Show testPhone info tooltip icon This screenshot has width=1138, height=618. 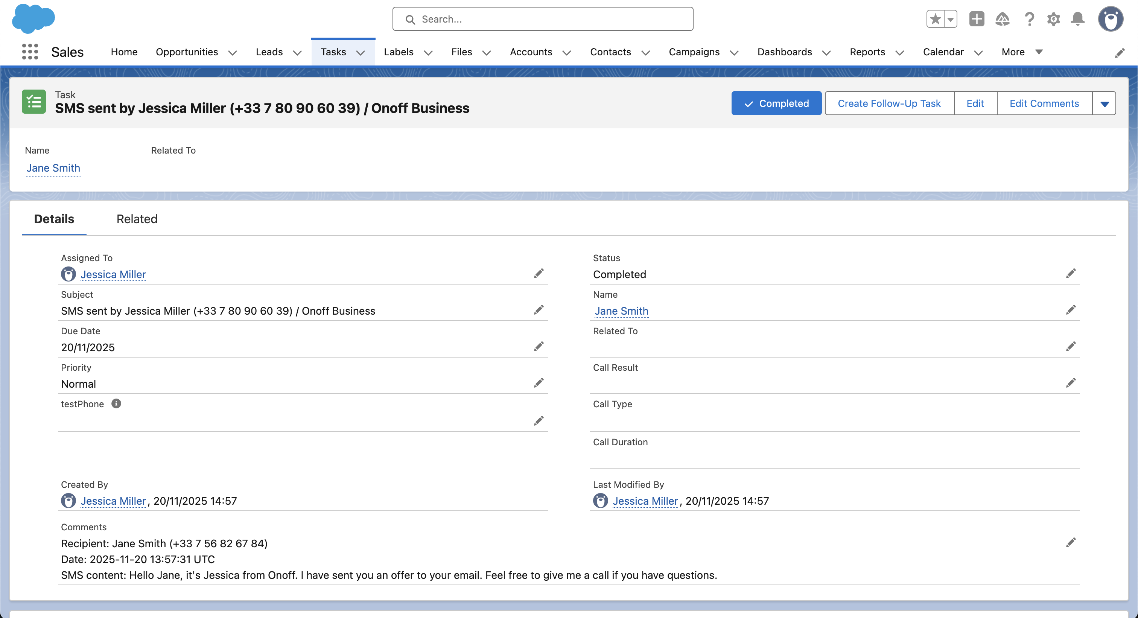tap(116, 403)
